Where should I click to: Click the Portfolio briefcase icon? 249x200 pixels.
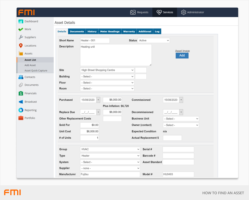(x=21, y=118)
